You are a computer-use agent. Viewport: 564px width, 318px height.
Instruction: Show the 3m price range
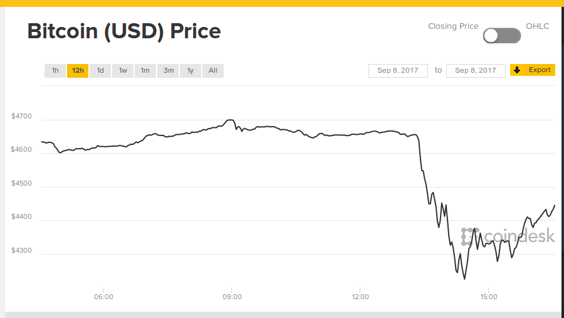168,71
